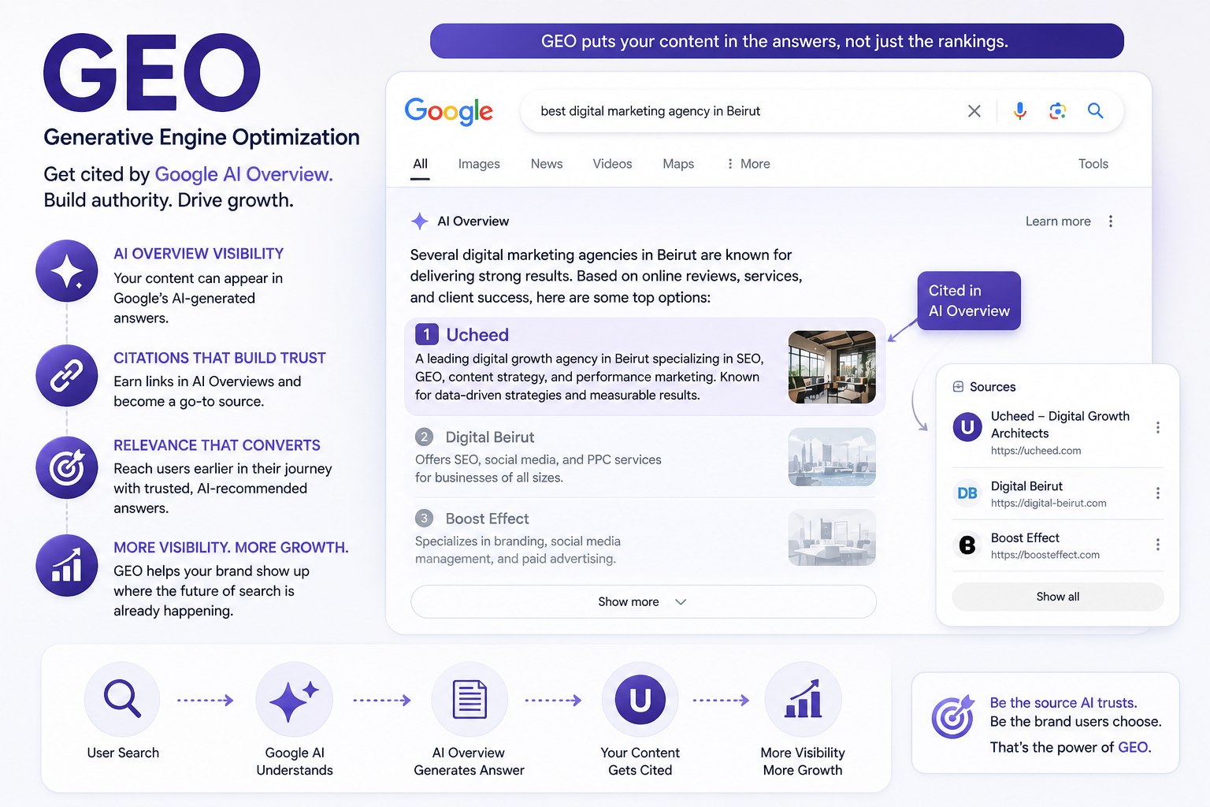This screenshot has height=807, width=1210.
Task: Click the CITATIONS THAT BUILD TRUST heading
Action: (x=220, y=358)
